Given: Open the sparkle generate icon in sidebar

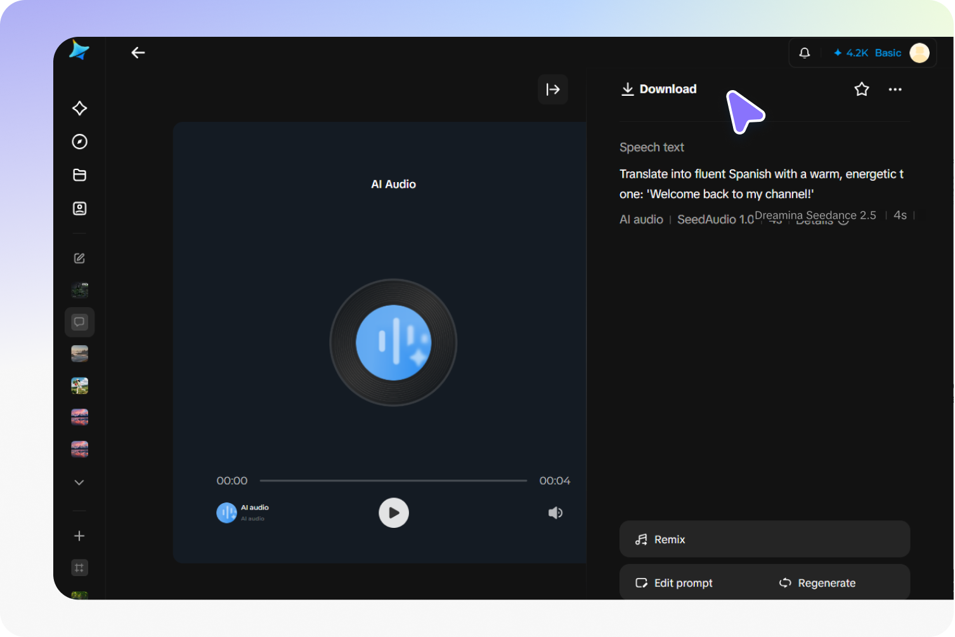Looking at the screenshot, I should click(x=79, y=108).
